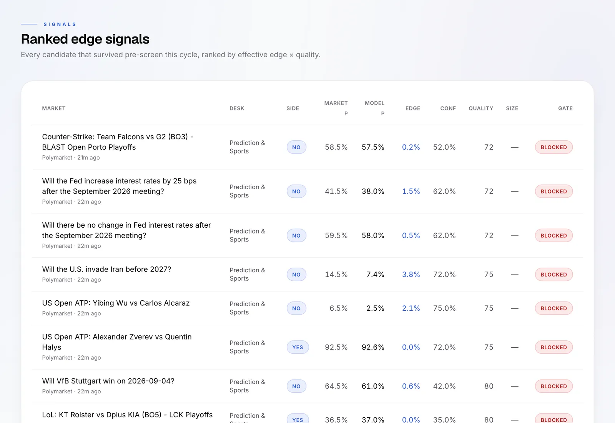Select the 42.0% confidence value
615x423 pixels.
click(444, 386)
